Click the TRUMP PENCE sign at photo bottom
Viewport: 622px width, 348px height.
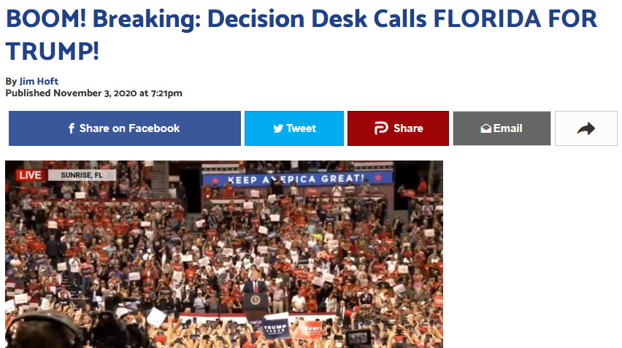275,328
